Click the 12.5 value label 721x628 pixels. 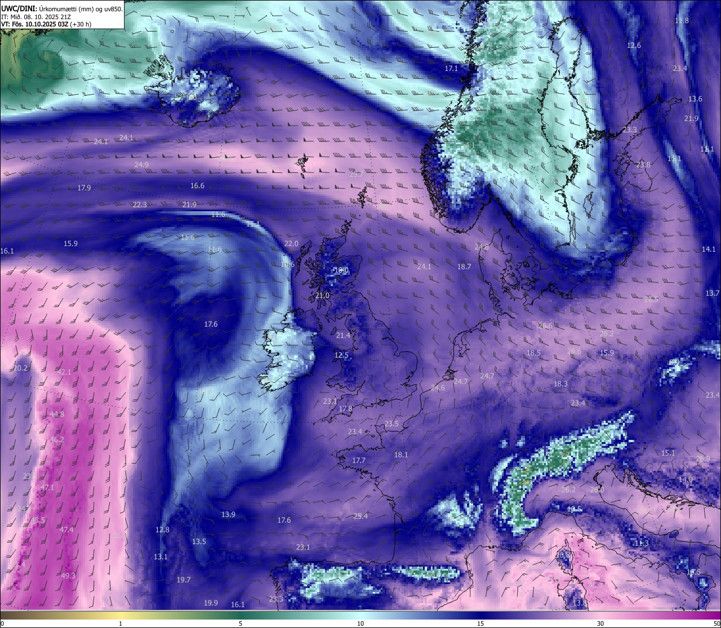341,355
